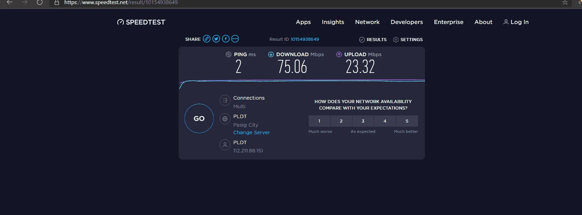This screenshot has height=215, width=582.
Task: Rate network availability 2
Action: (x=341, y=121)
